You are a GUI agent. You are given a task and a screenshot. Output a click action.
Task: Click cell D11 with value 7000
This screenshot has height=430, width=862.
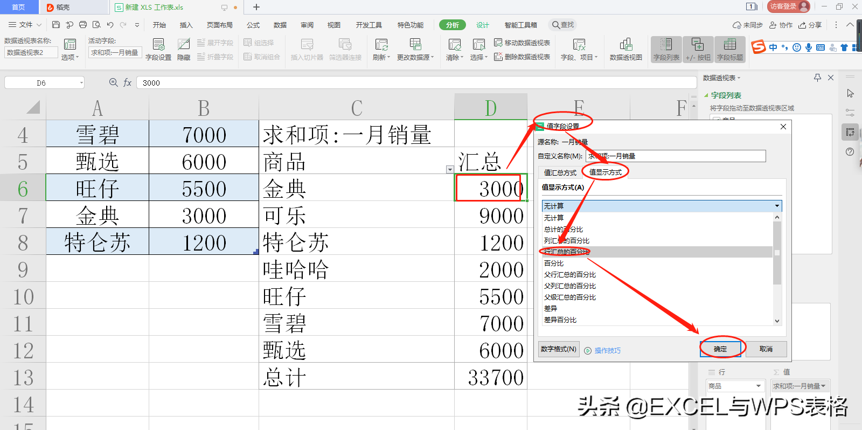coord(491,322)
